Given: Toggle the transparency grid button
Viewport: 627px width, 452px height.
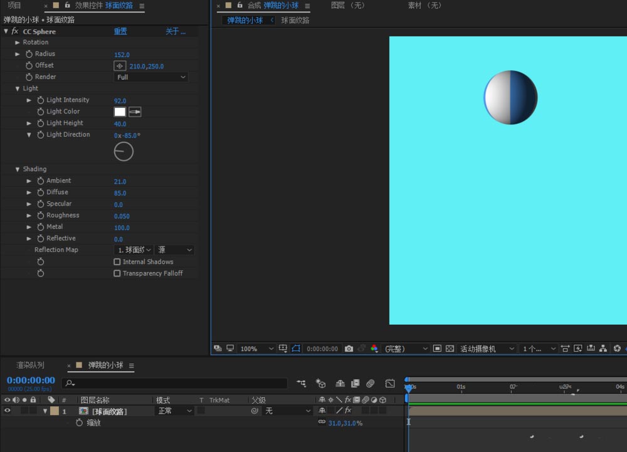Looking at the screenshot, I should tap(450, 349).
